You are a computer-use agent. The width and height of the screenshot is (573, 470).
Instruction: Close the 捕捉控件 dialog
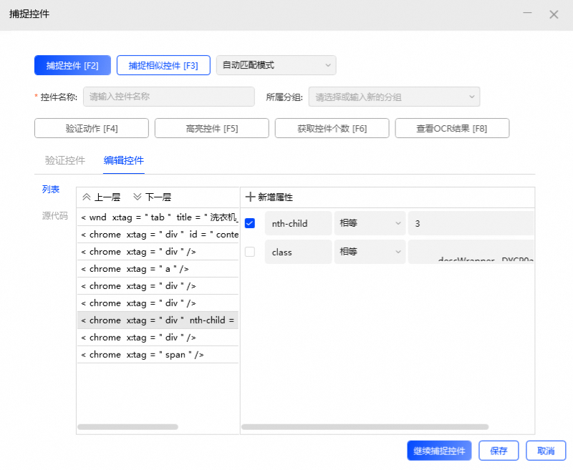coord(554,14)
